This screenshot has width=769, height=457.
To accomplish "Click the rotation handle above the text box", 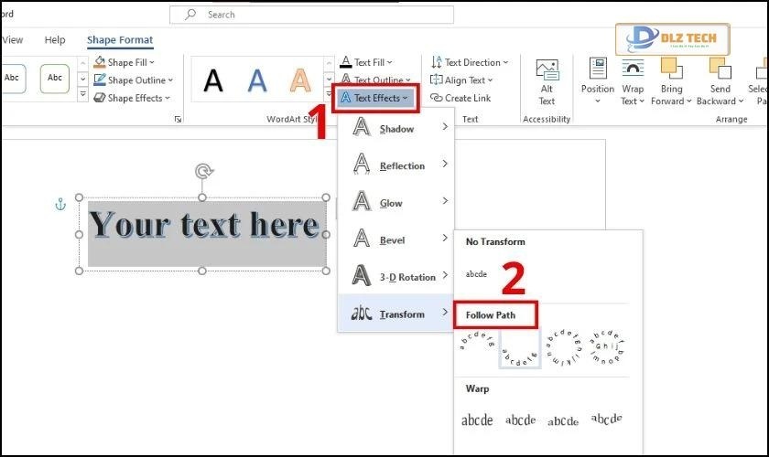I will tap(202, 172).
